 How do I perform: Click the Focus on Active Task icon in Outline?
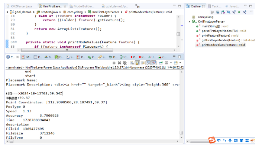coord(212,12)
